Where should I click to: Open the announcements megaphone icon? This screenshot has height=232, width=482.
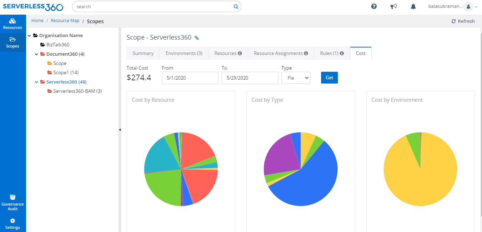click(x=394, y=6)
